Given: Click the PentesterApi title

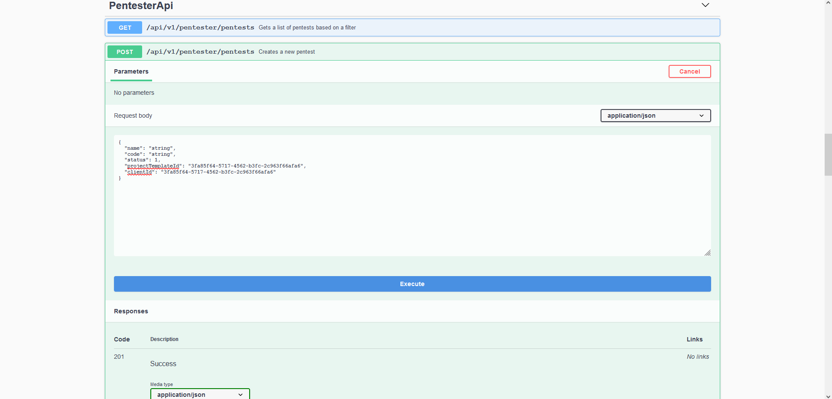Looking at the screenshot, I should [141, 6].
